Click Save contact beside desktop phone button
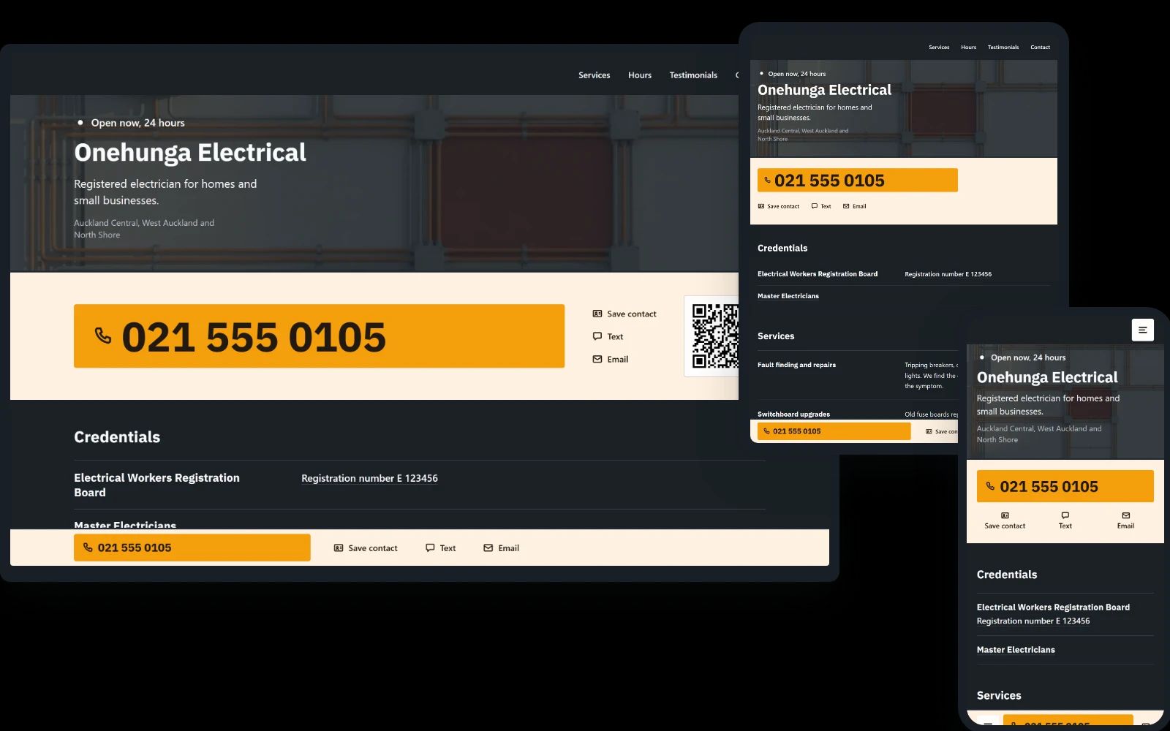1170x731 pixels. coord(624,314)
